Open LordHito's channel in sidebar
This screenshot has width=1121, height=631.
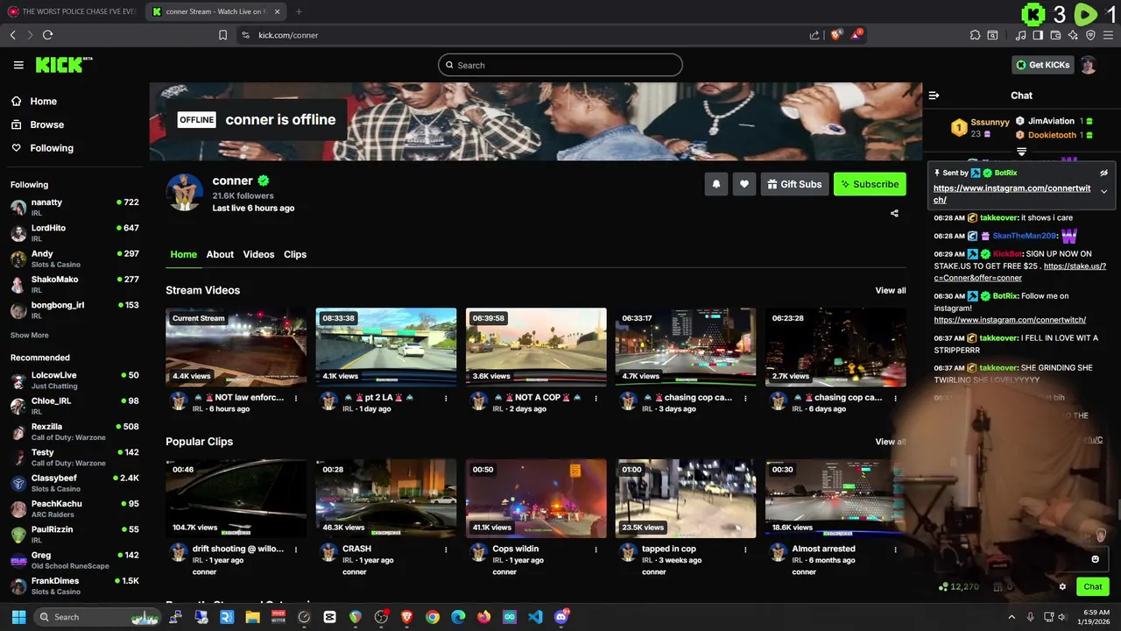click(x=74, y=232)
